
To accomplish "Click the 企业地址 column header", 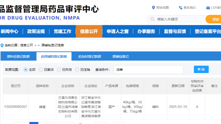I will [x=91, y=86].
